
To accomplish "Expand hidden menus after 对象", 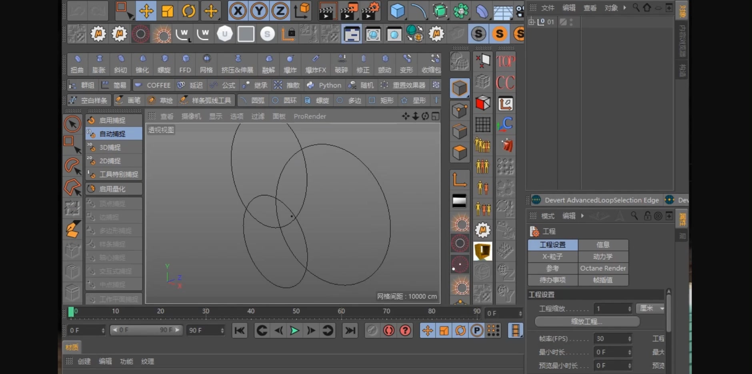I will pyautogui.click(x=624, y=8).
